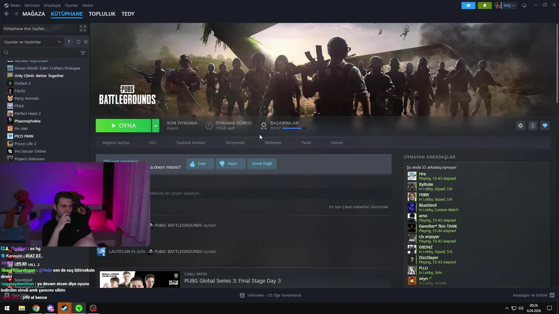
Task: Toggle PUBG favorite heart icon
Action: coord(545,126)
